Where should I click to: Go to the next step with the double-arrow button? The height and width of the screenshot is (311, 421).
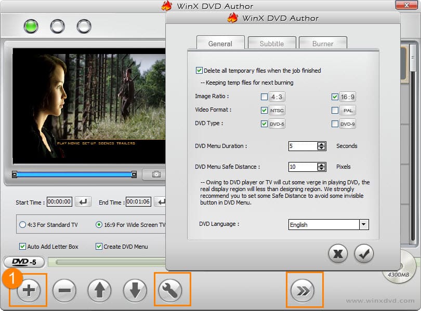302,291
